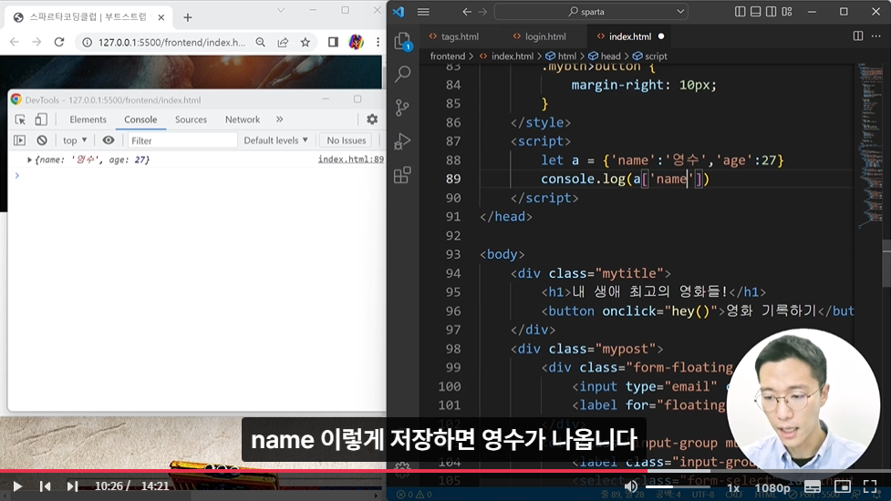Open VS Code hamburger menu
The height and width of the screenshot is (501, 891).
click(423, 11)
